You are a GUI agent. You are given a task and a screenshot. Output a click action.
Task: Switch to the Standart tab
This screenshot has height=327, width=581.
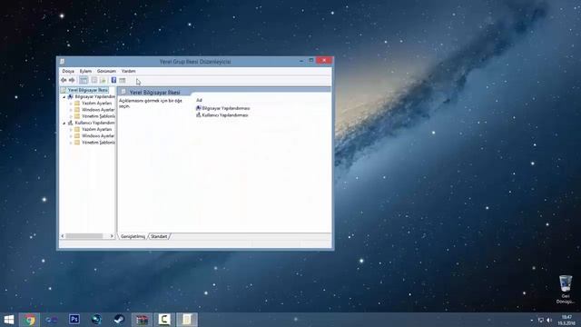159,236
